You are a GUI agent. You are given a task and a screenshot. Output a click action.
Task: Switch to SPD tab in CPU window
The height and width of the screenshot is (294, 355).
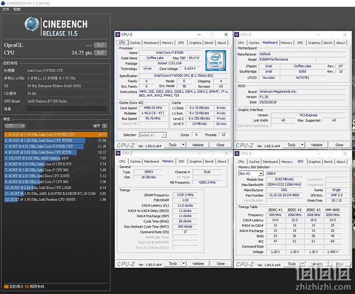tap(181, 43)
